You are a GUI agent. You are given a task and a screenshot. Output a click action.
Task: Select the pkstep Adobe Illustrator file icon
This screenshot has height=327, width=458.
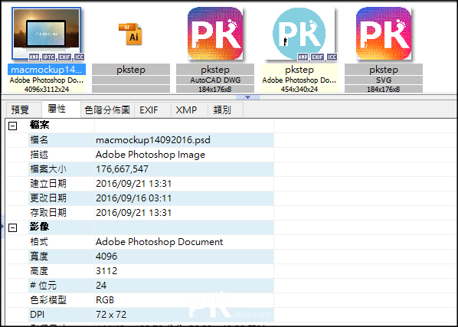click(x=130, y=34)
